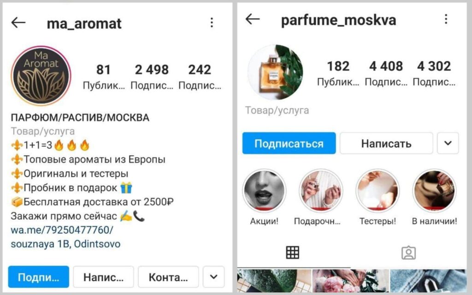
Task: Click the Написать message button
Action: coord(386,143)
